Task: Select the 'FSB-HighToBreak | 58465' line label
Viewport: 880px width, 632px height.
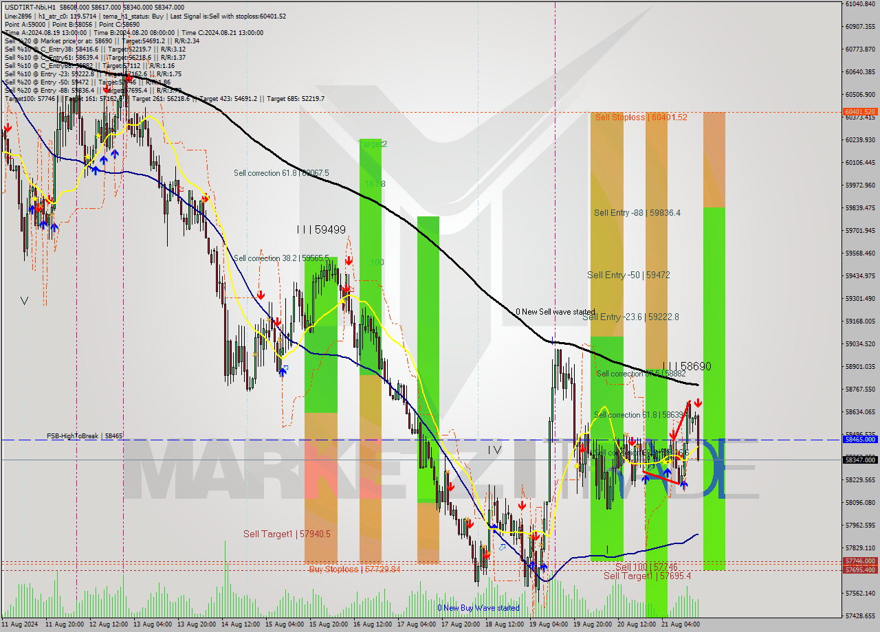Action: (x=85, y=436)
